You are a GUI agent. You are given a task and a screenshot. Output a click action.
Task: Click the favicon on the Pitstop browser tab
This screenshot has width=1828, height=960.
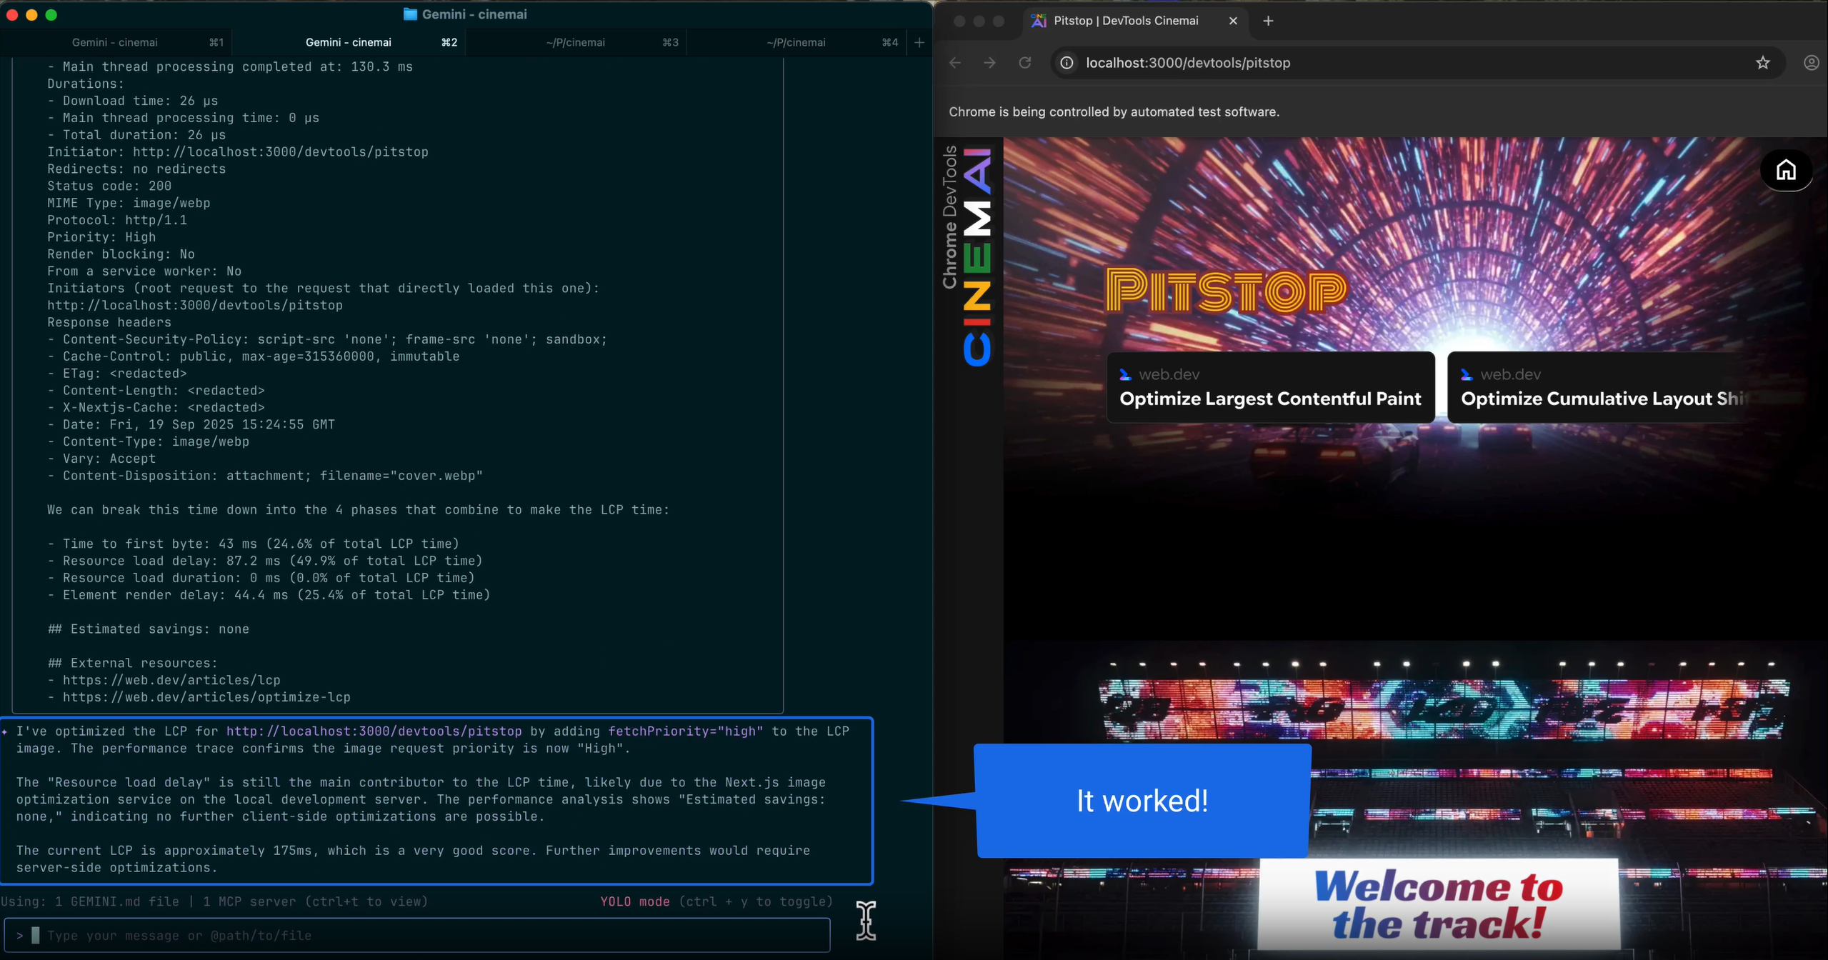point(1037,21)
